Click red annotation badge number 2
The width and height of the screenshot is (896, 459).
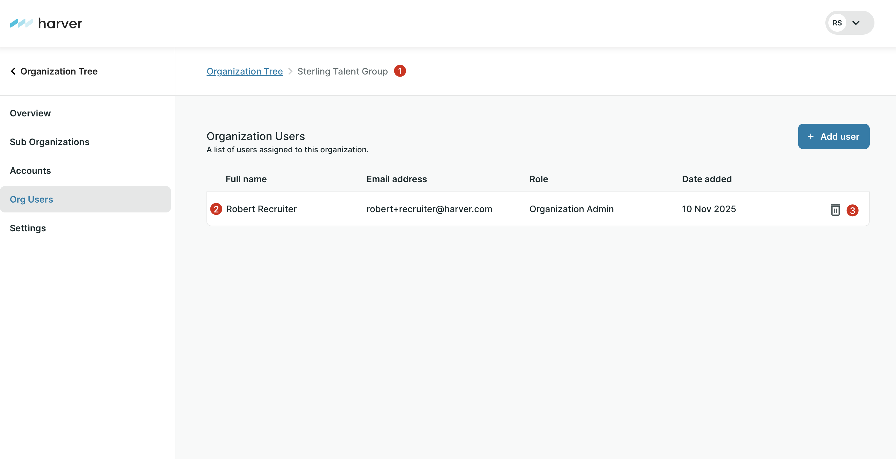216,209
